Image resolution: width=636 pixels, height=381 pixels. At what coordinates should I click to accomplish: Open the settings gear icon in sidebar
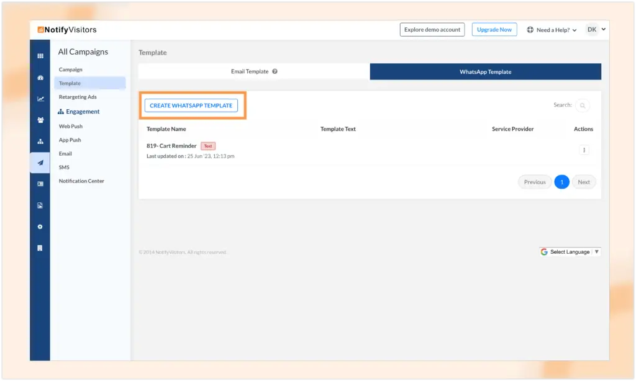[x=40, y=226]
